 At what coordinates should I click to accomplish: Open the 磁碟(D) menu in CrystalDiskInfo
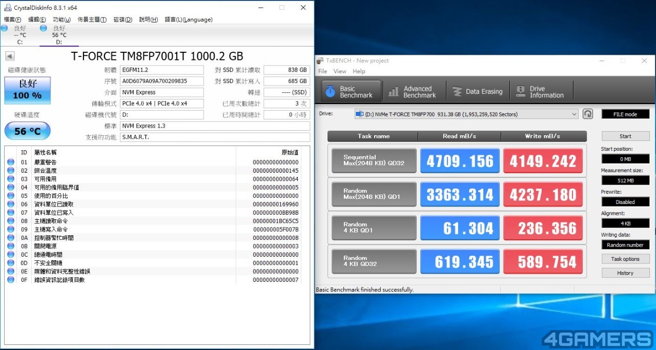[x=122, y=19]
